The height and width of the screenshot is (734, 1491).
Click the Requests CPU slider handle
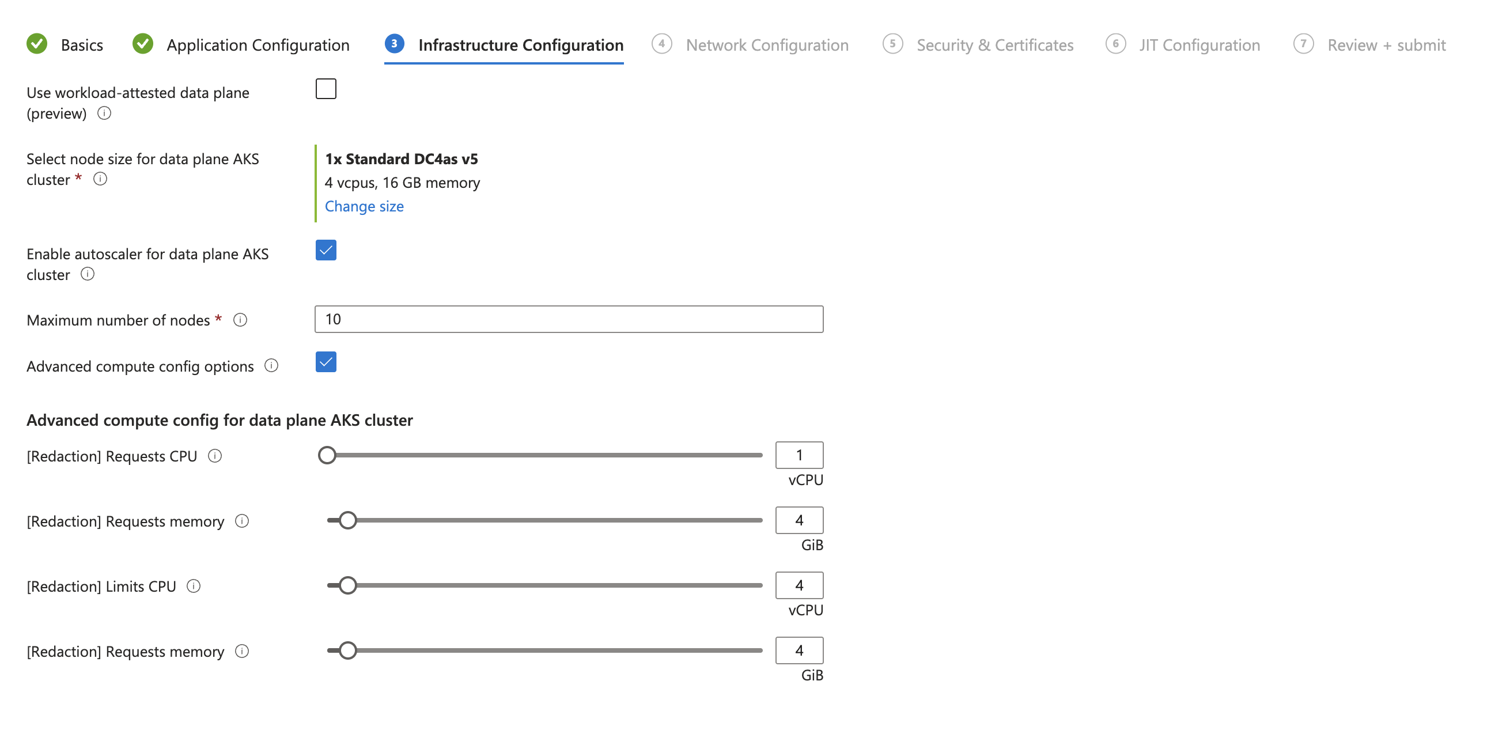coord(327,456)
